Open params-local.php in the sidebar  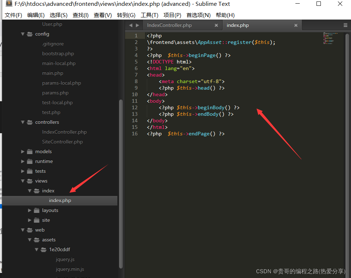tap(61, 83)
